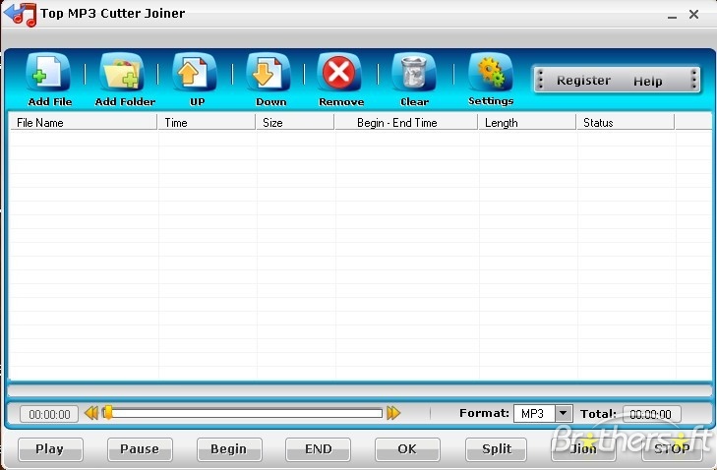Open the Help link
This screenshot has height=470, width=717.
click(x=647, y=82)
